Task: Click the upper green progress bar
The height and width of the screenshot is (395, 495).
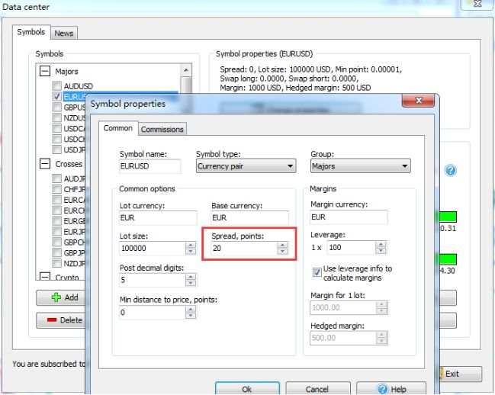Action: [x=448, y=217]
